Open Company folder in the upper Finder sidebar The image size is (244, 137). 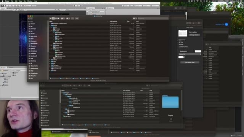(x=32, y=41)
